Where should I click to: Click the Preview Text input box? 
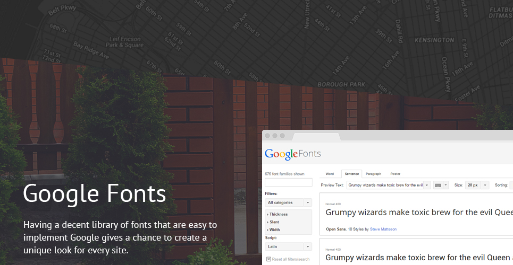pos(385,185)
